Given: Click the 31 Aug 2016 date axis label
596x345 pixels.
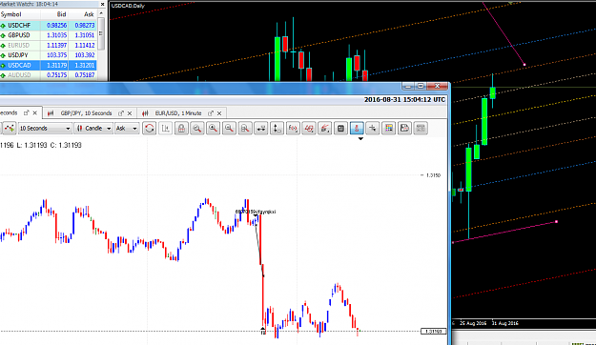Looking at the screenshot, I should (x=505, y=323).
